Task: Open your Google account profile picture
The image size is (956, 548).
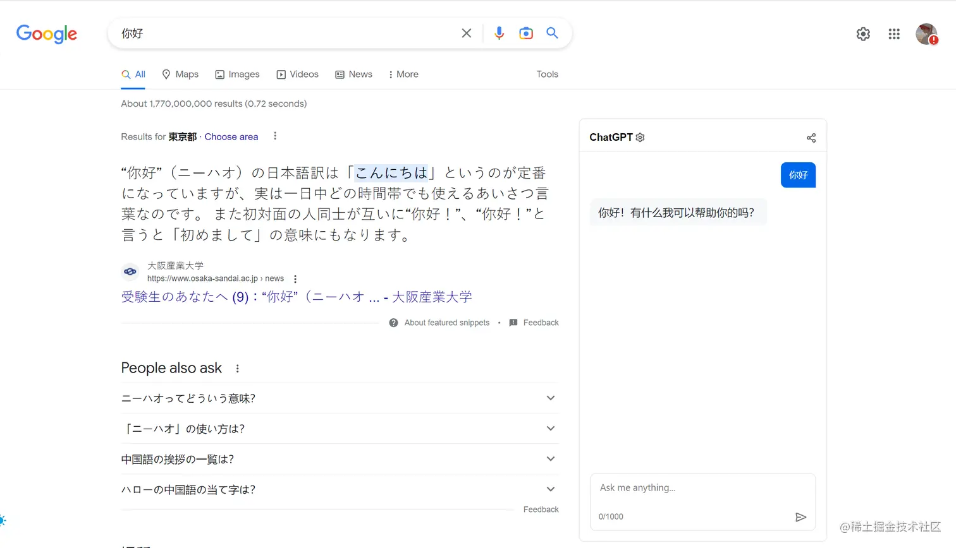Action: point(926,34)
